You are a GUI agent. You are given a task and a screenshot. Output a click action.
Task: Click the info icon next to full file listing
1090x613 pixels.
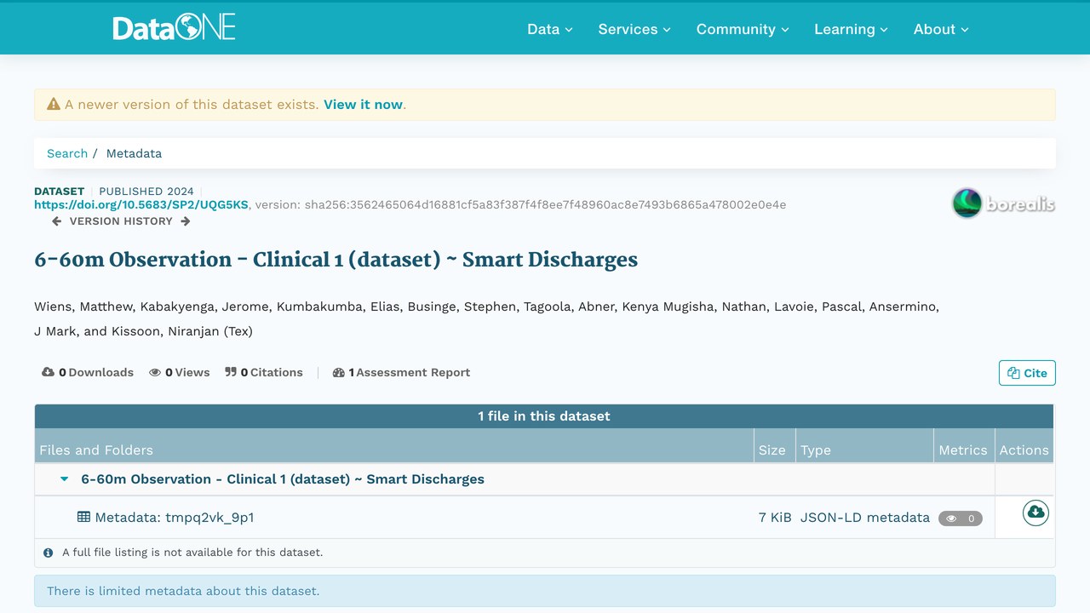[x=49, y=553]
